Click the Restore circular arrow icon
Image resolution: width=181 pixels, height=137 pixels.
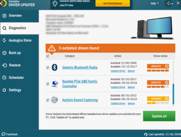pos(5,65)
